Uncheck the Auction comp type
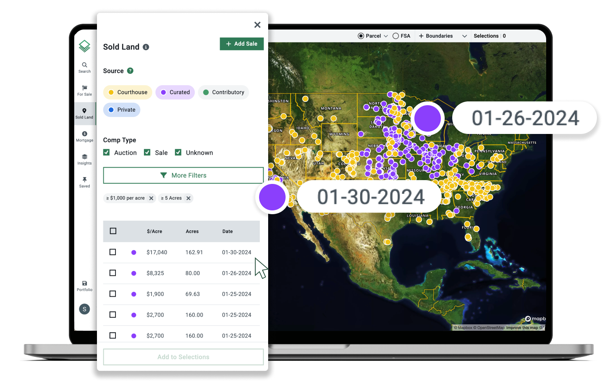This screenshot has width=606, height=389. (106, 152)
